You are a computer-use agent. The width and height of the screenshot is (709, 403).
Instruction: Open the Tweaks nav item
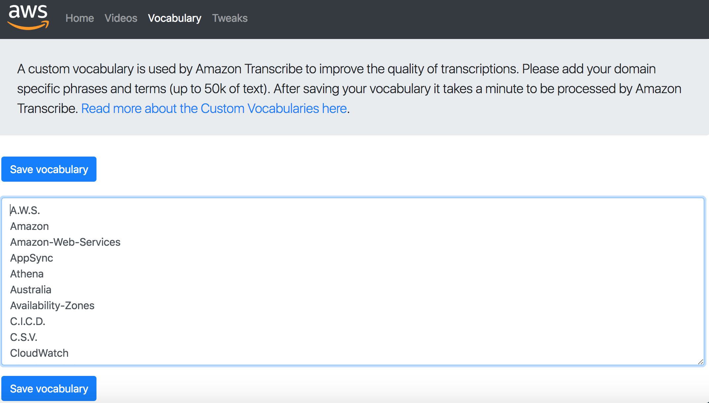[230, 18]
